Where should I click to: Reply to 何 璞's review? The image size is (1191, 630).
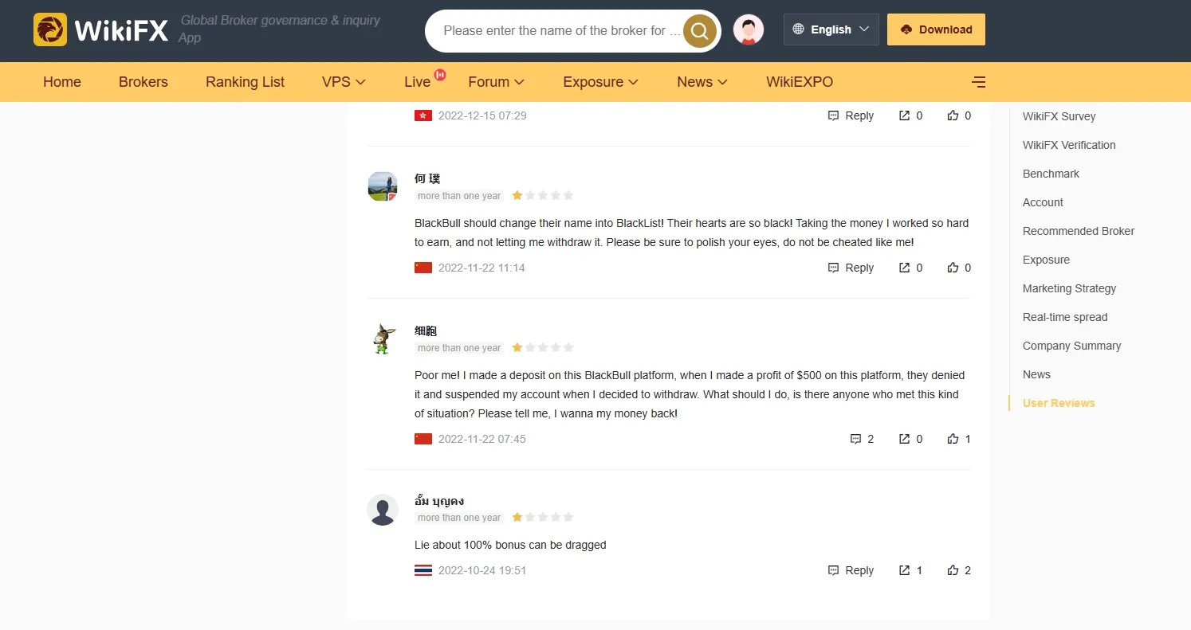tap(851, 268)
